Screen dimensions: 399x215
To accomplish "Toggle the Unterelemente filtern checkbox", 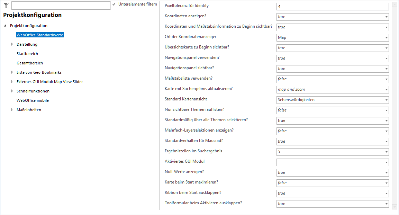I will click(114, 5).
